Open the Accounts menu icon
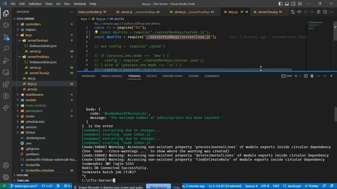This screenshot has width=337, height=189. [x=6, y=165]
